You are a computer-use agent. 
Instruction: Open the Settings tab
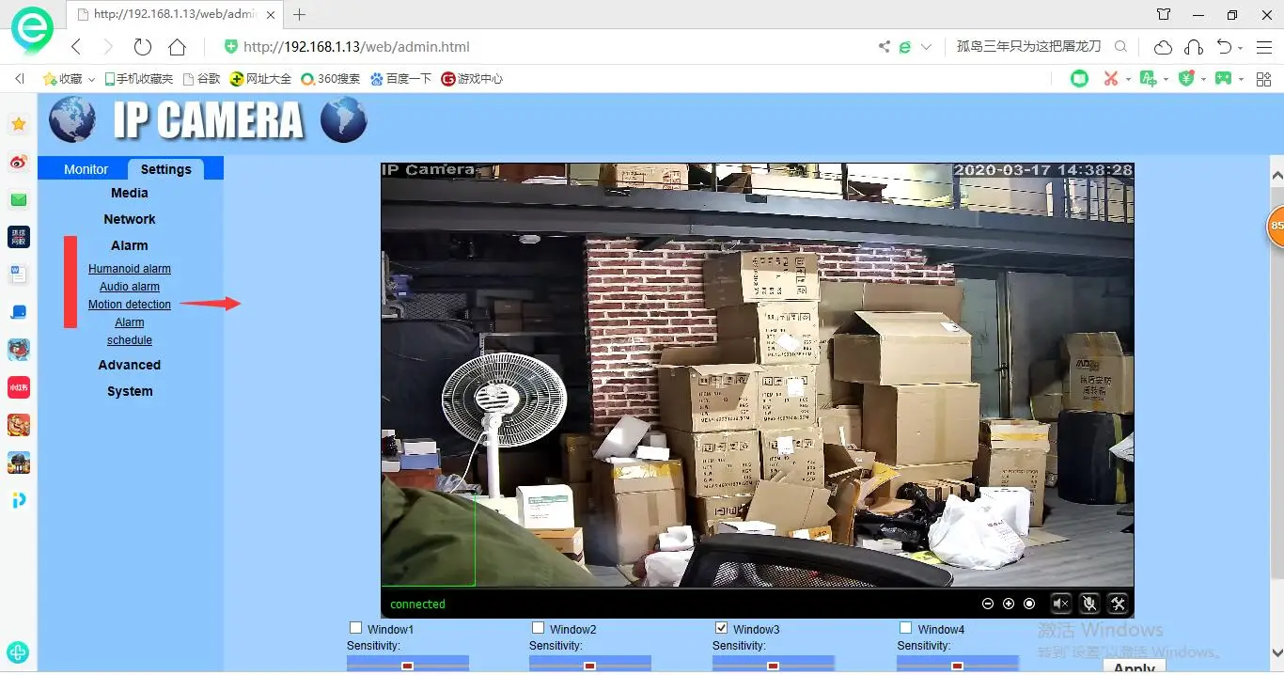[166, 169]
